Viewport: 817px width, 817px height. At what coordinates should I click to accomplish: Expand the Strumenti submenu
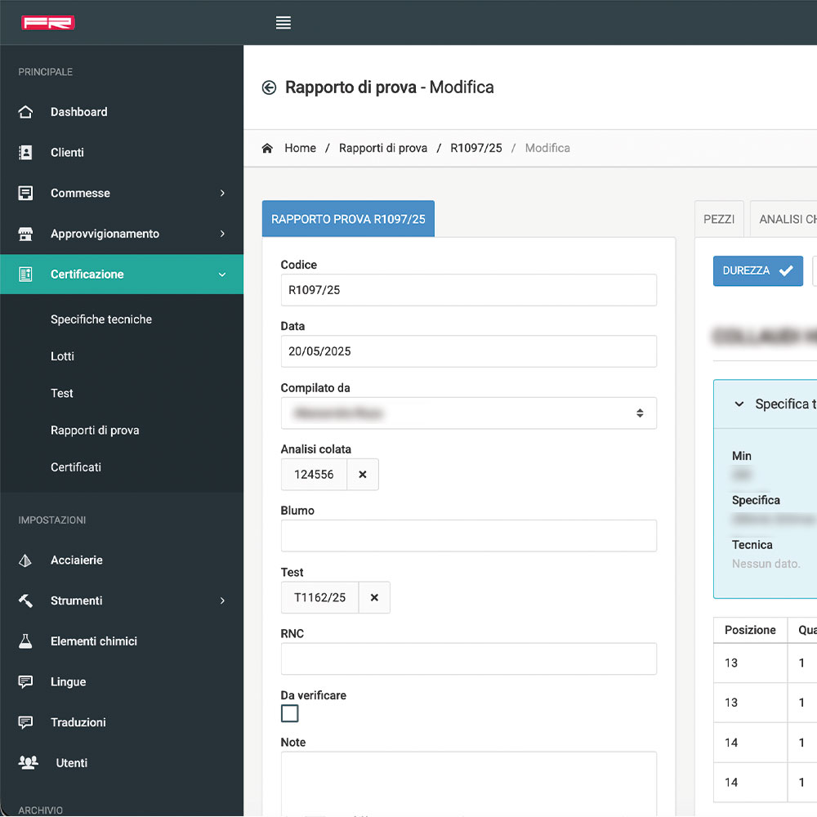click(222, 601)
